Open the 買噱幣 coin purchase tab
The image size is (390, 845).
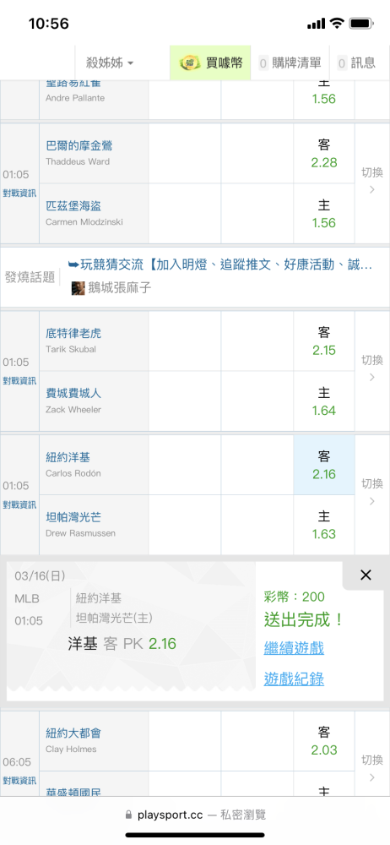[210, 63]
